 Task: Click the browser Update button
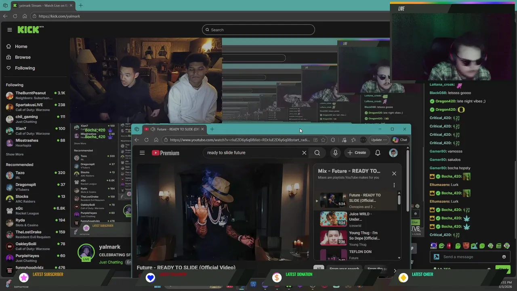(x=379, y=140)
